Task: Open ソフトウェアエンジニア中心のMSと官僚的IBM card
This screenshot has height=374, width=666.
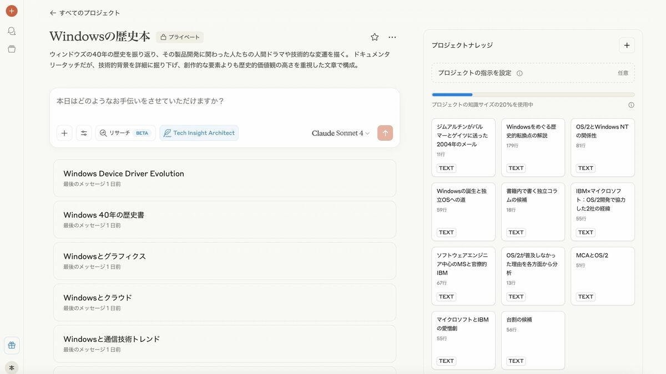Action: (463, 276)
